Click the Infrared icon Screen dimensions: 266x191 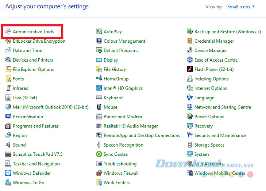8,88
